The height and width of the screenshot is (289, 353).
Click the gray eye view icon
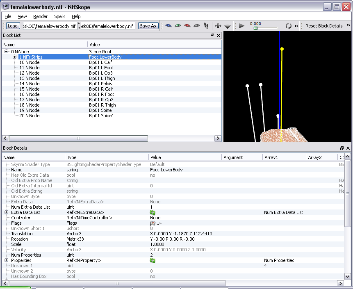196,26
